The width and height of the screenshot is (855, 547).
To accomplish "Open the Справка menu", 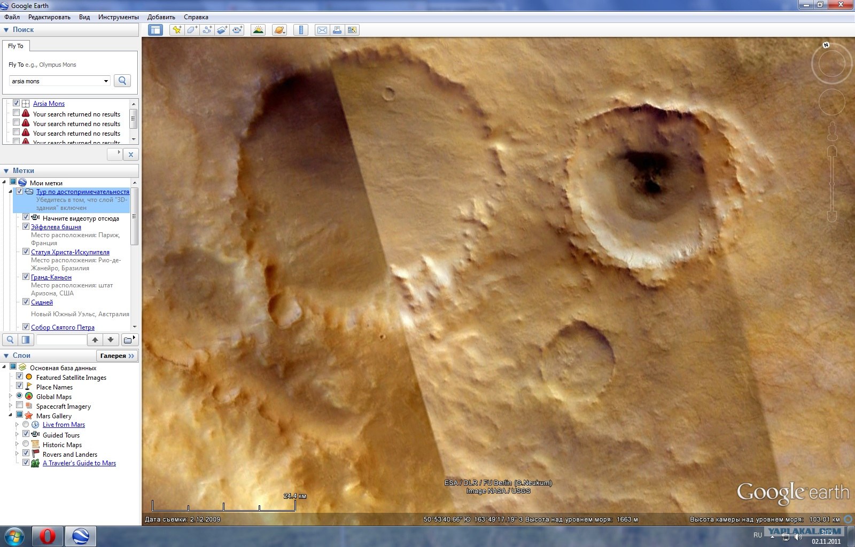I will 196,17.
